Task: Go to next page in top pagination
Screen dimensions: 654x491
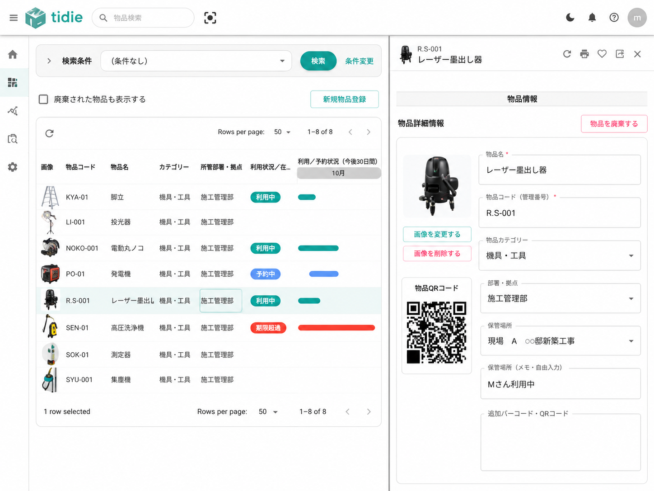Action: pos(369,132)
